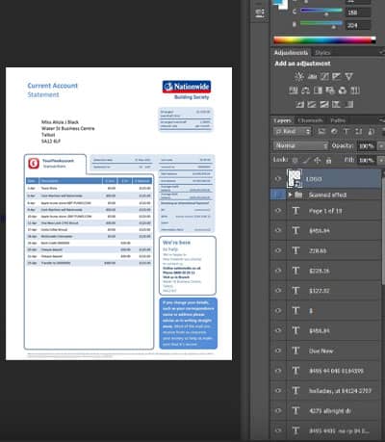Add a Color Balance adjustment
Viewport: 385px width, 442px height.
click(x=305, y=91)
